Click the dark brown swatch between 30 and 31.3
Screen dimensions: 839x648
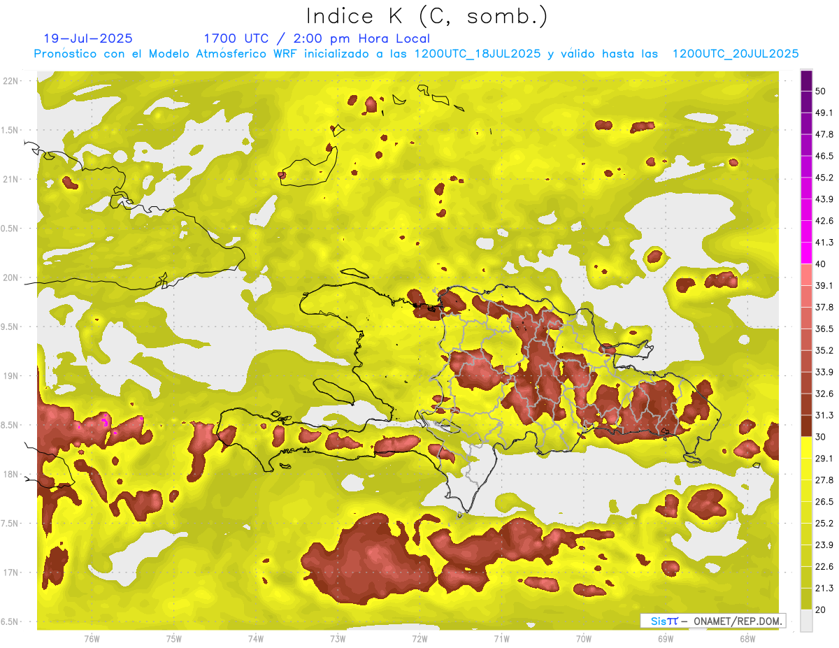coord(806,426)
